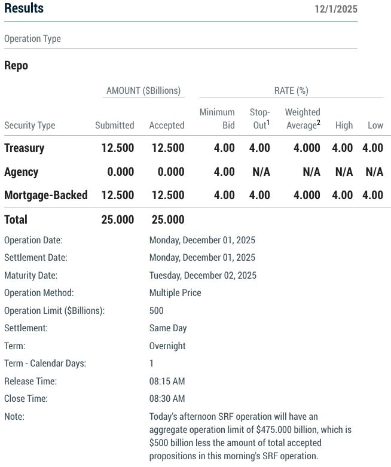Click the Treasury weighted average 4.000 value
This screenshot has height=467, width=391.
307,148
